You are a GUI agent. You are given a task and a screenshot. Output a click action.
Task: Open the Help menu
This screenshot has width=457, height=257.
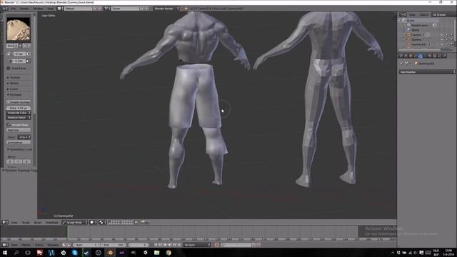50,9
